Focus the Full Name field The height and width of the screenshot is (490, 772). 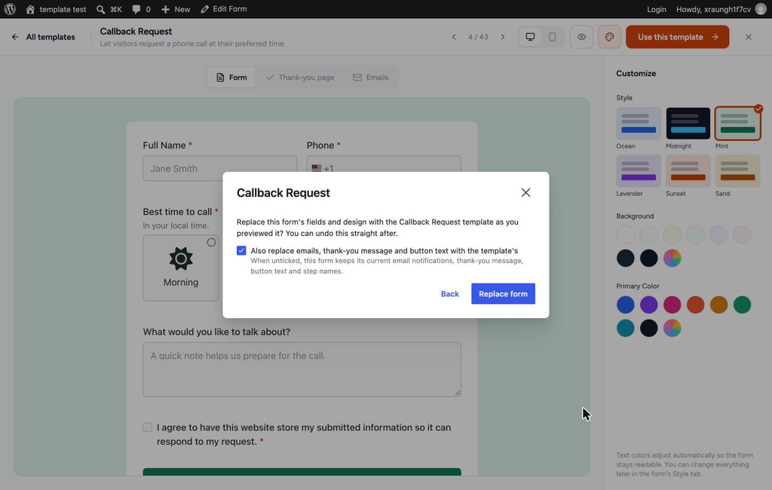220,168
